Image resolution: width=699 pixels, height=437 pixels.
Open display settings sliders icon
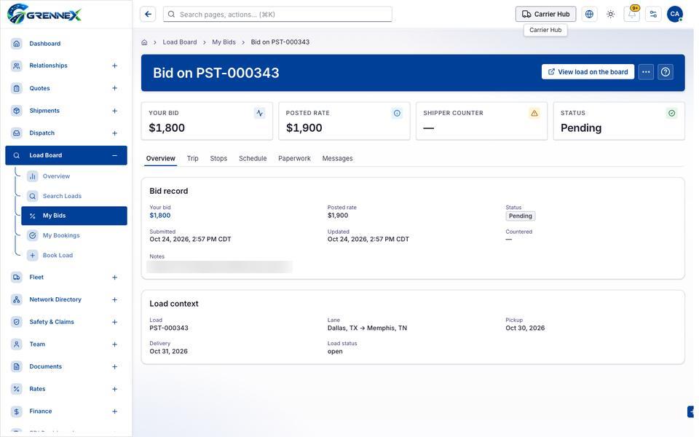(654, 15)
